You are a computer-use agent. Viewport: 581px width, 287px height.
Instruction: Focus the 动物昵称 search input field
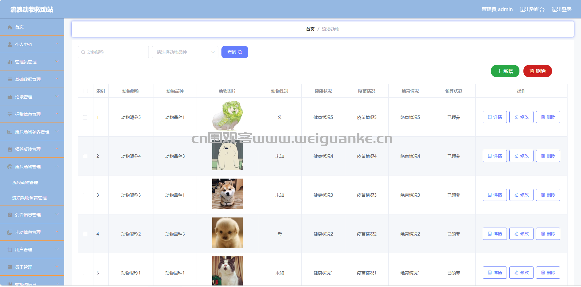[113, 52]
